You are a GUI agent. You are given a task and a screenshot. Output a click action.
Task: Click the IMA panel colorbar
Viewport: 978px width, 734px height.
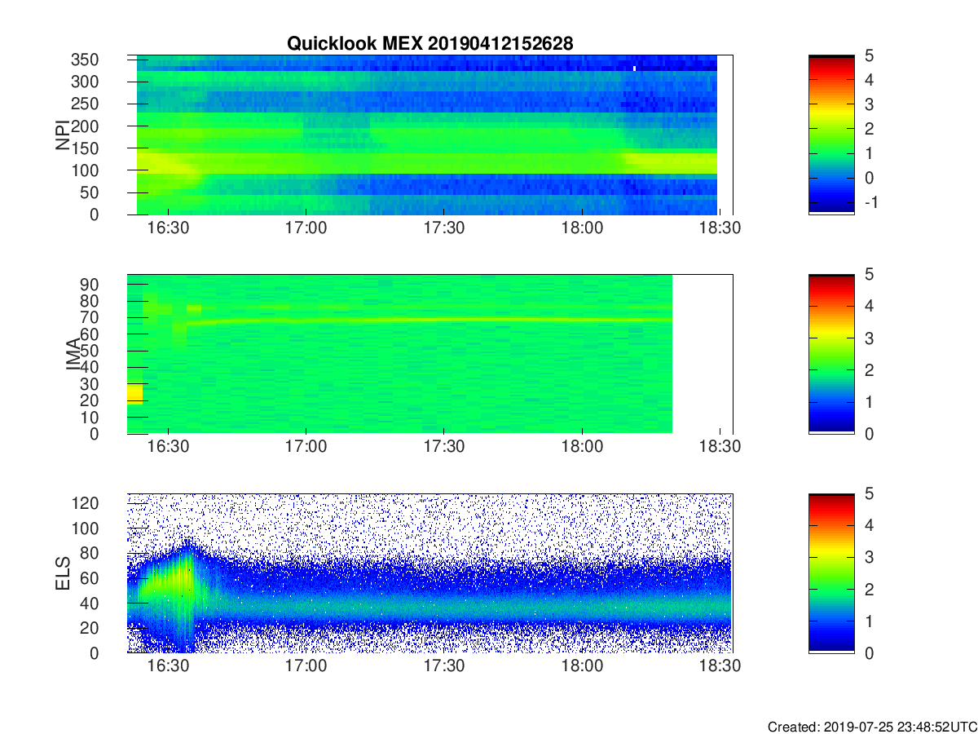coord(831,354)
